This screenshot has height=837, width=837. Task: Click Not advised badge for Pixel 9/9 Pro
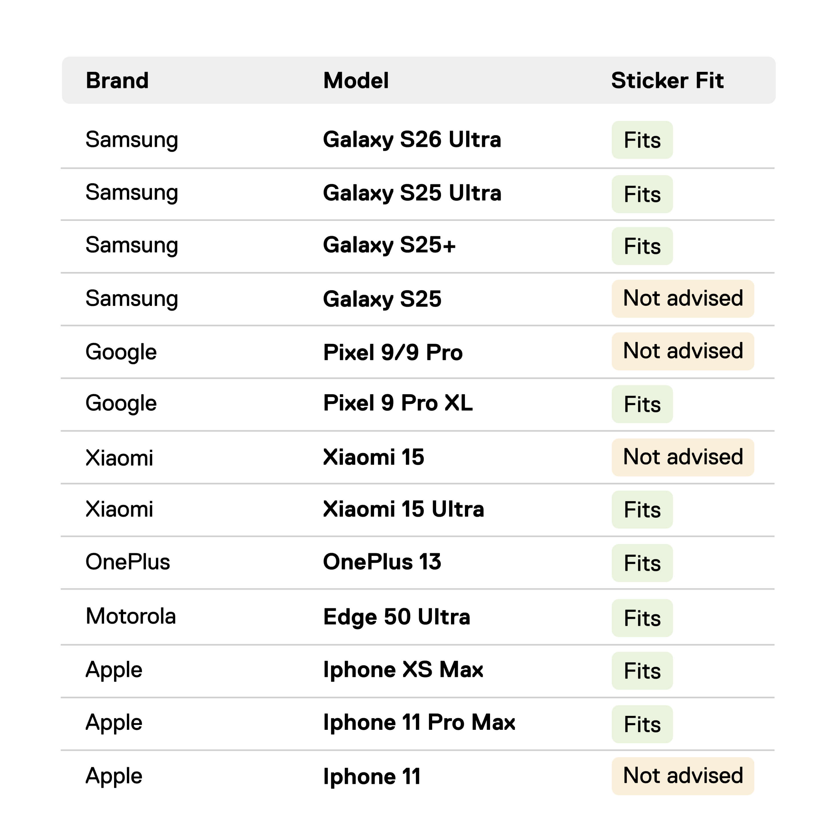pos(683,351)
